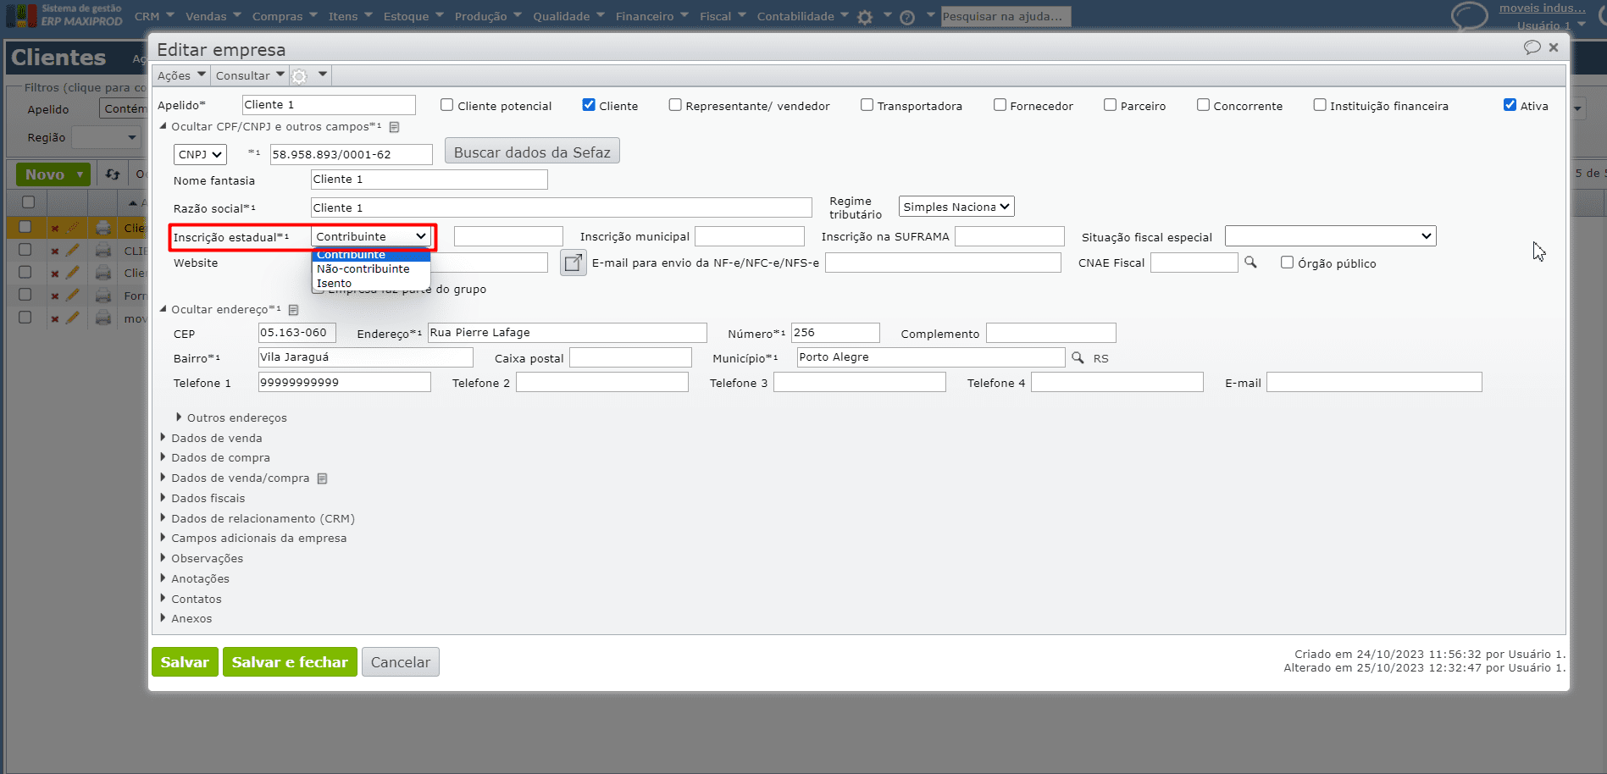Click the CNAE Fiscal search magnifier
The image size is (1607, 774).
(1250, 263)
